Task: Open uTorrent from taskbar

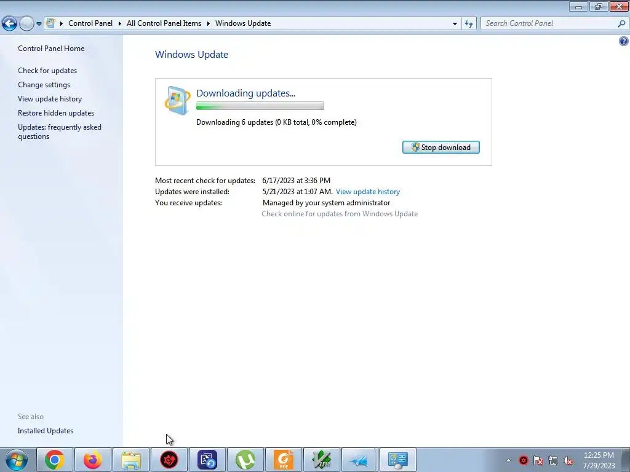Action: click(x=245, y=460)
